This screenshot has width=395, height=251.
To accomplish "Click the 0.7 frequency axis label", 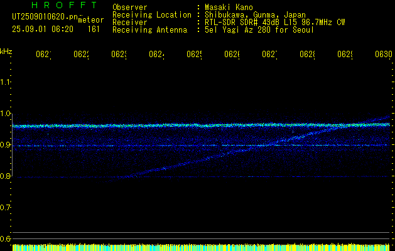I will (x=5, y=208).
